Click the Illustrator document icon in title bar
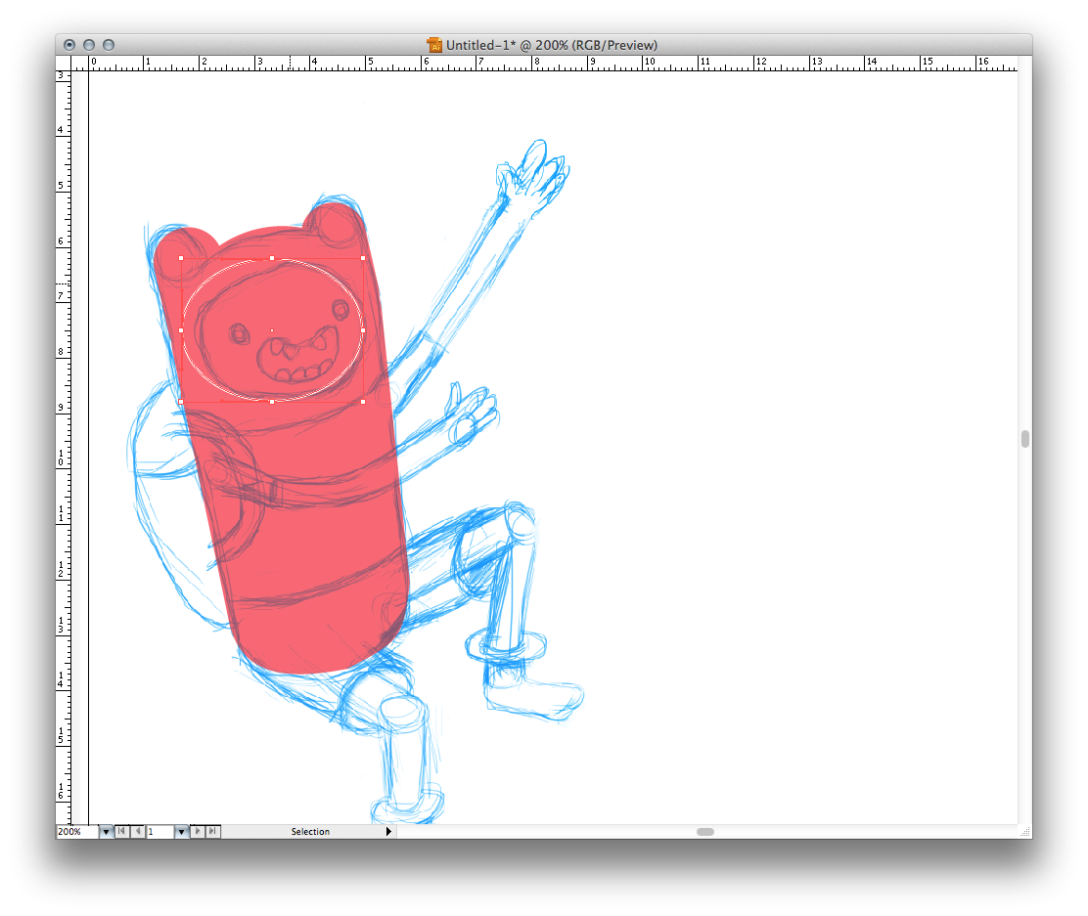Image resolution: width=1088 pixels, height=916 pixels. (434, 45)
